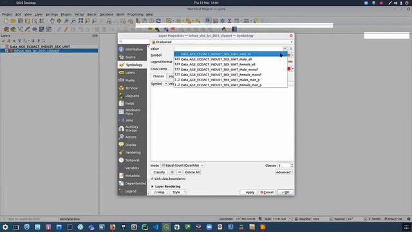This screenshot has height=232, width=412.
Task: Open the Advanced dropdown button
Action: 285,172
